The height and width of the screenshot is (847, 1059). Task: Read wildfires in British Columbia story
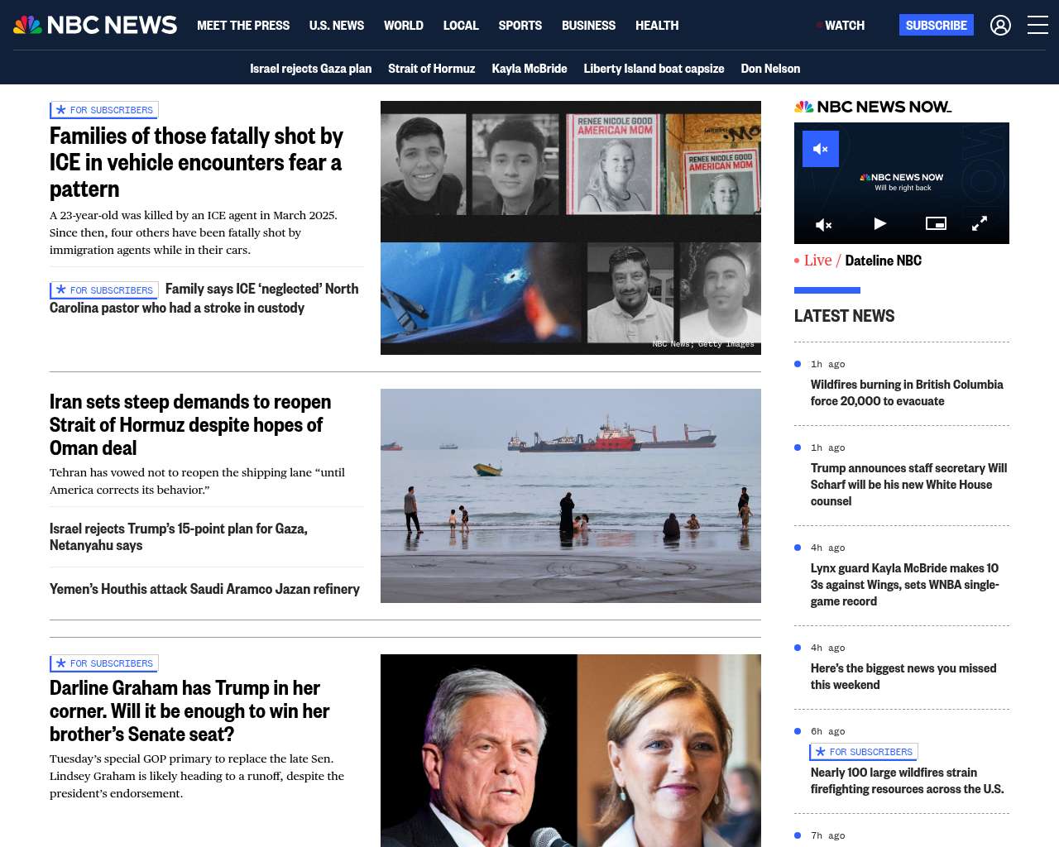click(907, 393)
